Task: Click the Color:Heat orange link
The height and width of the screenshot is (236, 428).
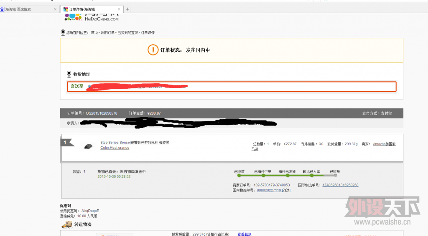Action: (x=115, y=148)
